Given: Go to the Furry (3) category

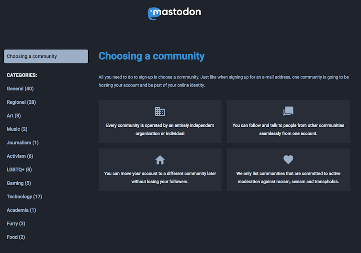Looking at the screenshot, I should [16, 224].
